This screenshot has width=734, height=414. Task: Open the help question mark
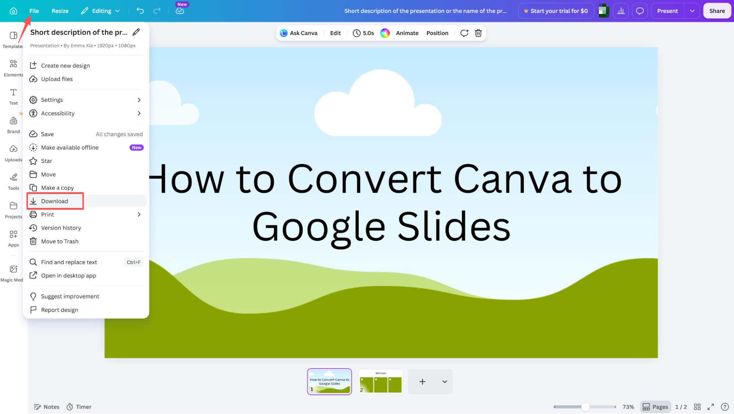click(x=725, y=407)
